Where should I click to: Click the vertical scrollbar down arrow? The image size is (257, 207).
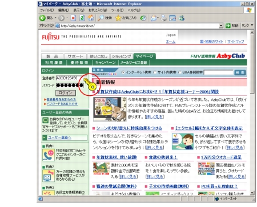tap(252, 193)
